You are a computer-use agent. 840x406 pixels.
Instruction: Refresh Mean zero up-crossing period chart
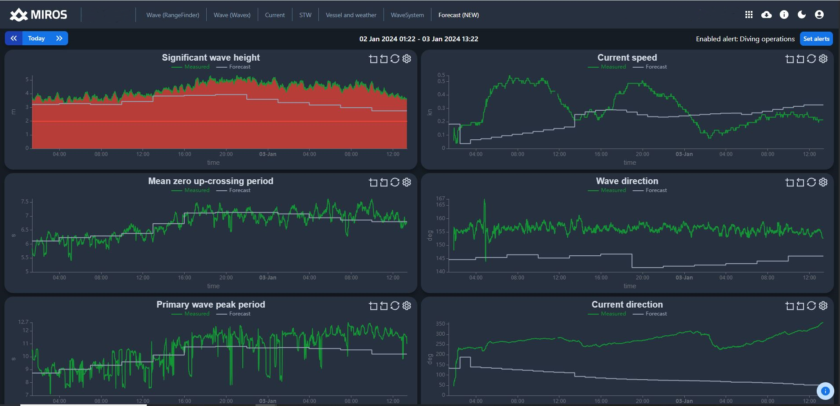395,182
